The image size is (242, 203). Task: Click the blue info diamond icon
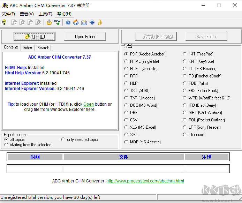pyautogui.click(x=92, y=23)
